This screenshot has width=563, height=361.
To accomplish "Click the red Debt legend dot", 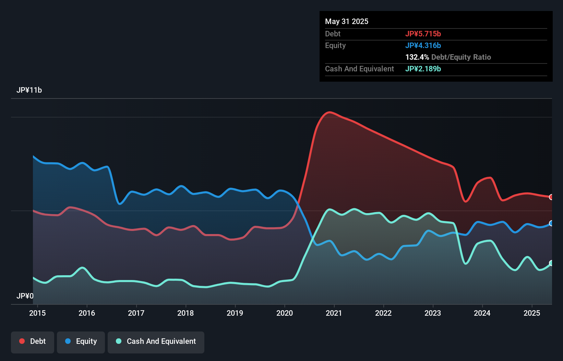I will click(21, 341).
